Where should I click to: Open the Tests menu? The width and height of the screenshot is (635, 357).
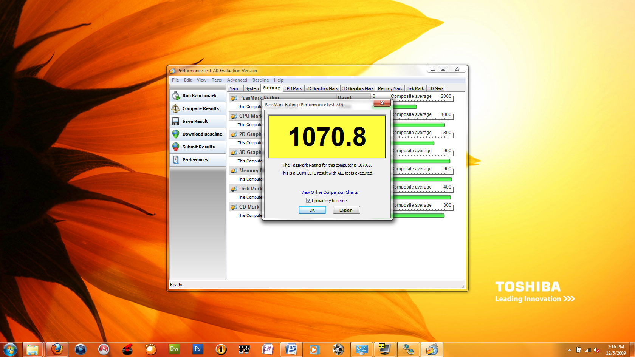click(217, 80)
